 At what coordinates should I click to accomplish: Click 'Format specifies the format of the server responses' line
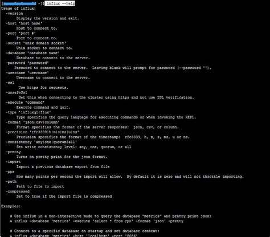[97, 127]
